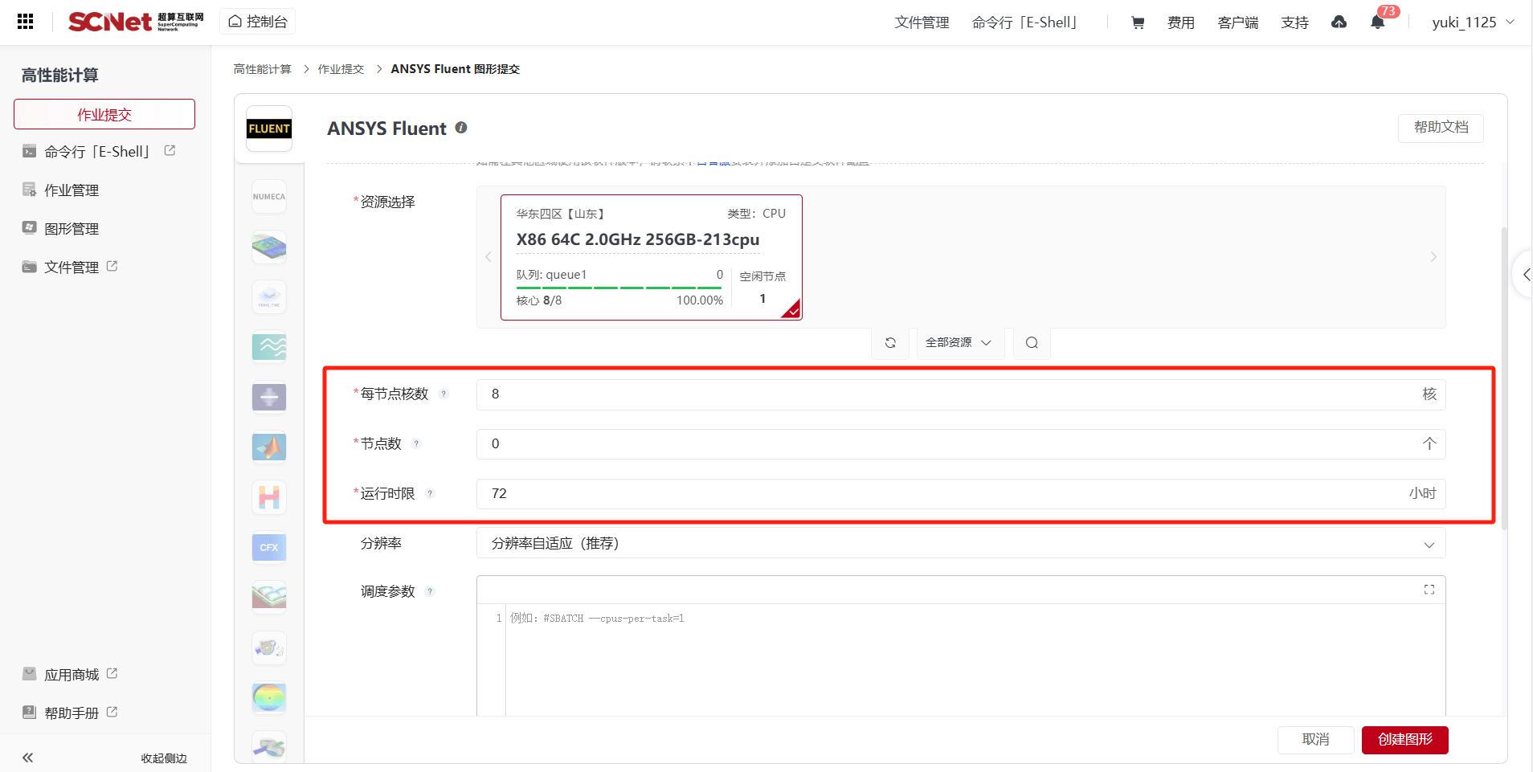Click the 控制台 button
Image resolution: width=1533 pixels, height=772 pixels.
(258, 22)
